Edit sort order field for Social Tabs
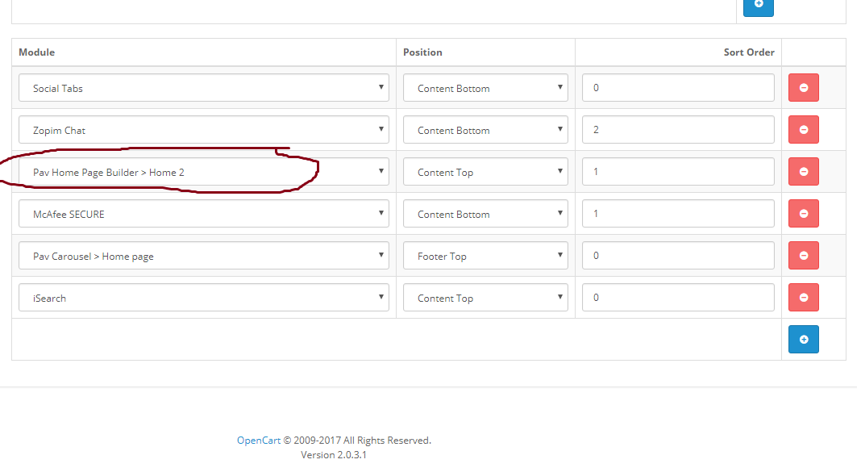 pos(678,88)
